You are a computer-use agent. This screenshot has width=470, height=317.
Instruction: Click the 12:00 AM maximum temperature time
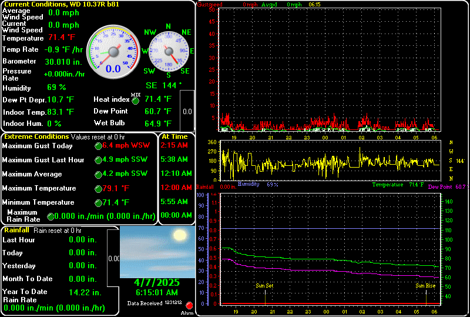(x=176, y=188)
